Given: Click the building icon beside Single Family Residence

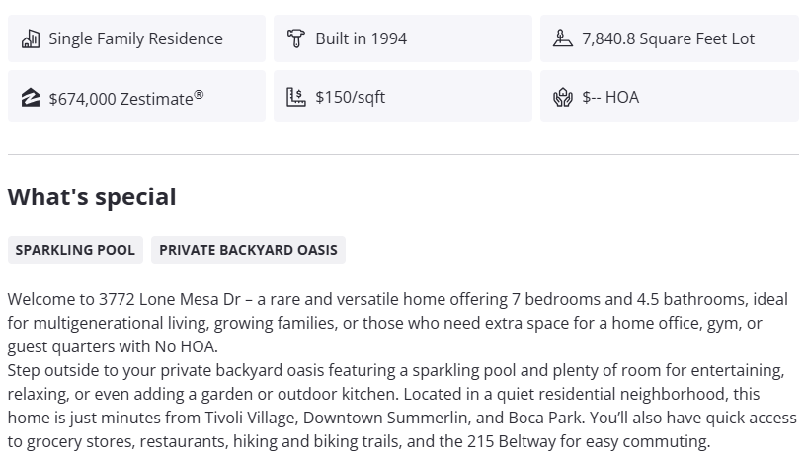Looking at the screenshot, I should 31,38.
